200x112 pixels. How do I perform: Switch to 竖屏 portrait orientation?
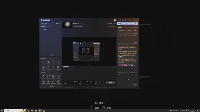60,24
